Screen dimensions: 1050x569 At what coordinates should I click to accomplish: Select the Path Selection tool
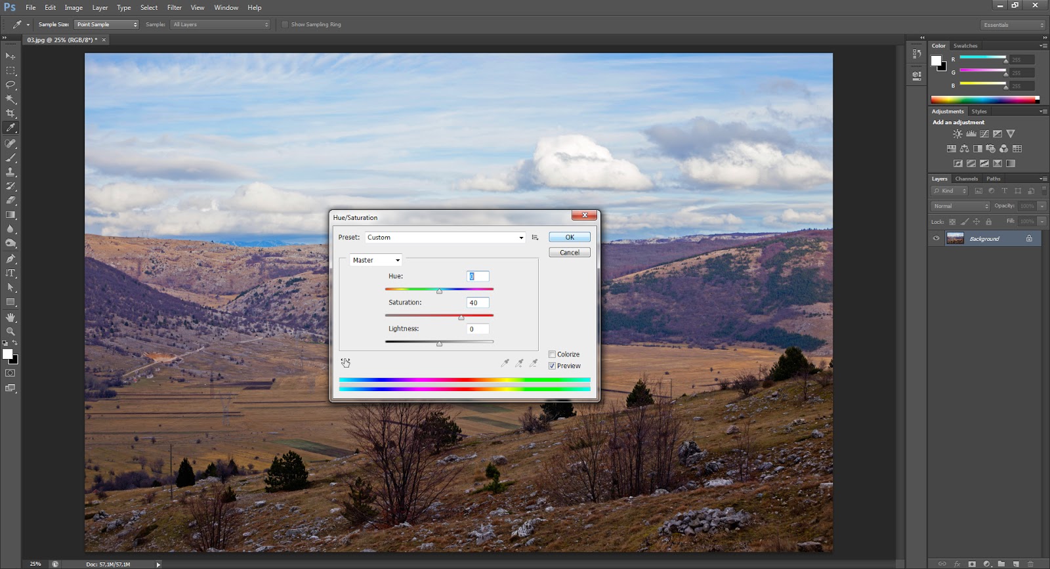point(10,288)
